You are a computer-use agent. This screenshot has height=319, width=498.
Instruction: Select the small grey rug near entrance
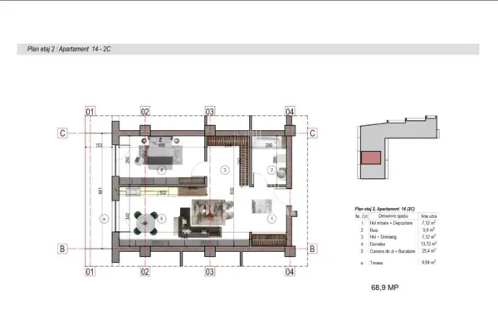[x=261, y=206]
